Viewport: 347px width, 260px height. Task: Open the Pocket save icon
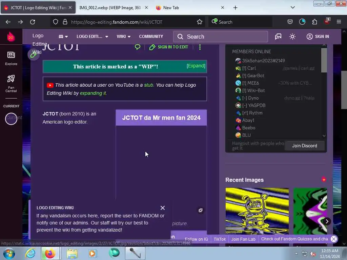pos(290,22)
